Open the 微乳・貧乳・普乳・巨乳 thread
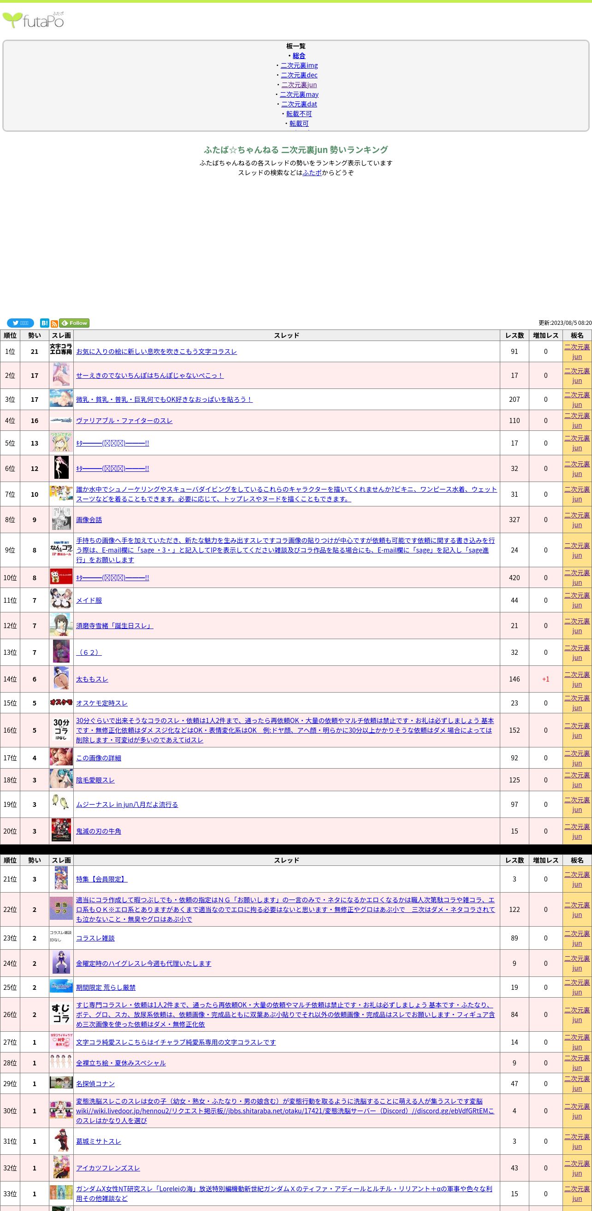 [x=165, y=399]
